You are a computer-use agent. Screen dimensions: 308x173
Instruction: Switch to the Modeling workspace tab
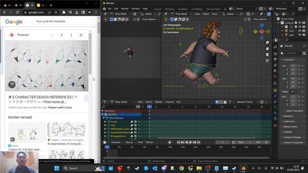(169, 9)
